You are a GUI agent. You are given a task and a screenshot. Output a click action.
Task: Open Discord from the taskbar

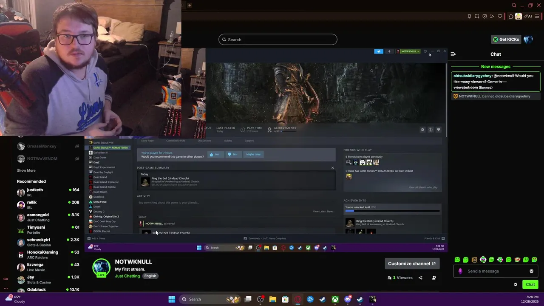[x=348, y=299]
